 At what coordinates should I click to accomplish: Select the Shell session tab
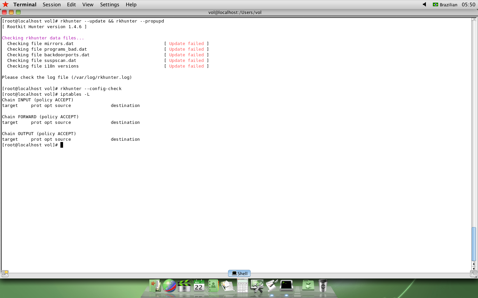coord(239,273)
